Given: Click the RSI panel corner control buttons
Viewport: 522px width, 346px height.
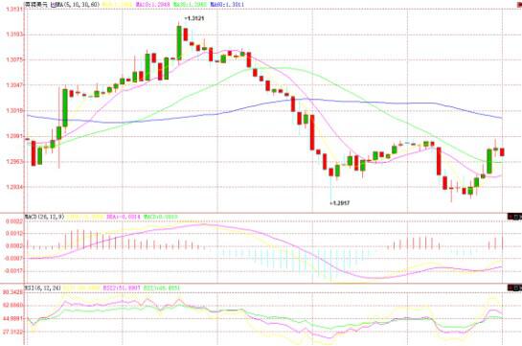Looking at the screenshot, I should click(x=514, y=288).
